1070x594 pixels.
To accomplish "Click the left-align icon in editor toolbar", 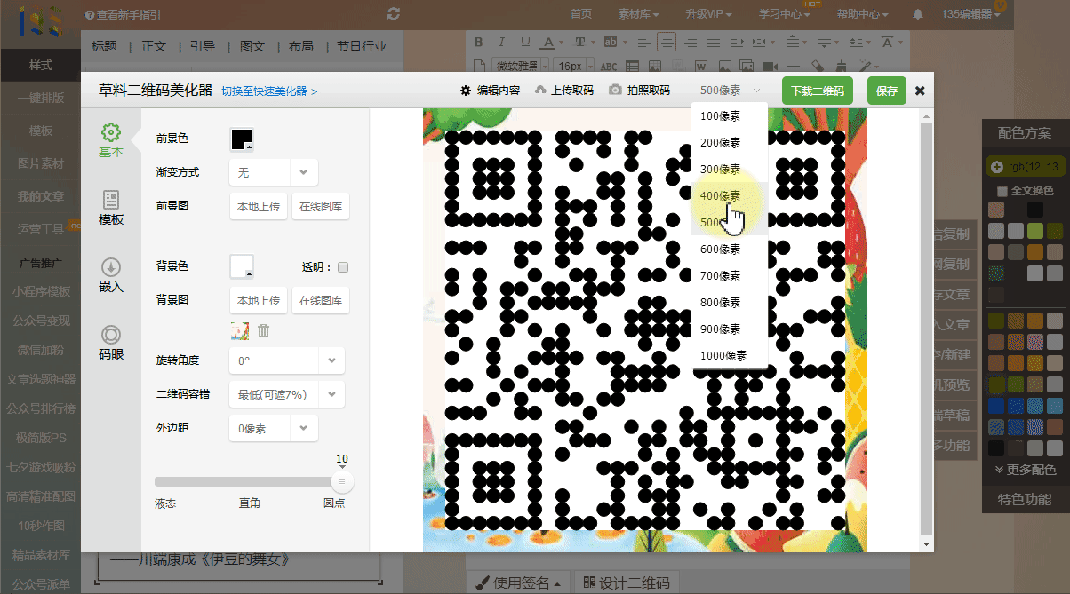I will (x=645, y=42).
